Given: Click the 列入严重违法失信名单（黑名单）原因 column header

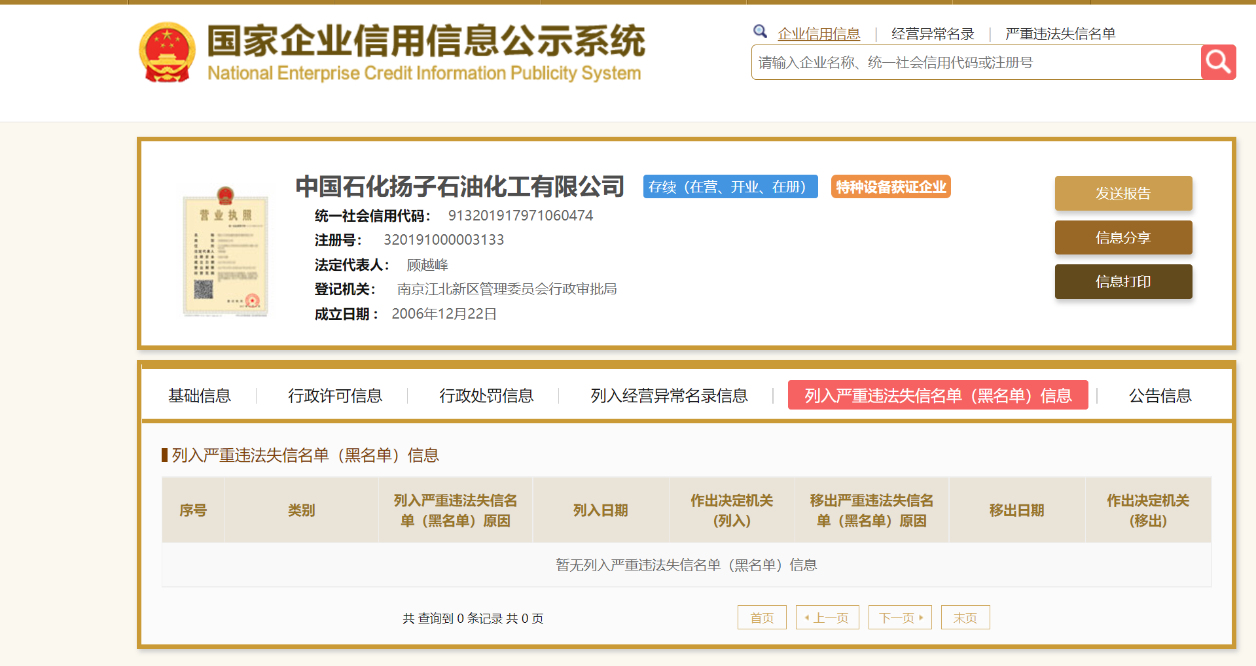Looking at the screenshot, I should 456,510.
